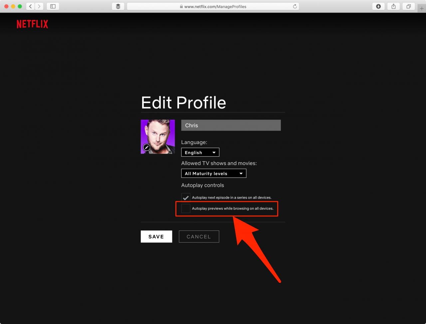Viewport: 426px width, 324px height.
Task: Click the pencil edit icon on avatar
Action: click(146, 147)
